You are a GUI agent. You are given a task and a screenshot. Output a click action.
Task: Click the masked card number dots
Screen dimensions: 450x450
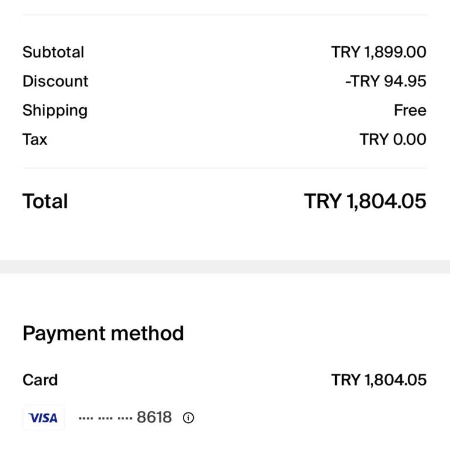pos(105,418)
